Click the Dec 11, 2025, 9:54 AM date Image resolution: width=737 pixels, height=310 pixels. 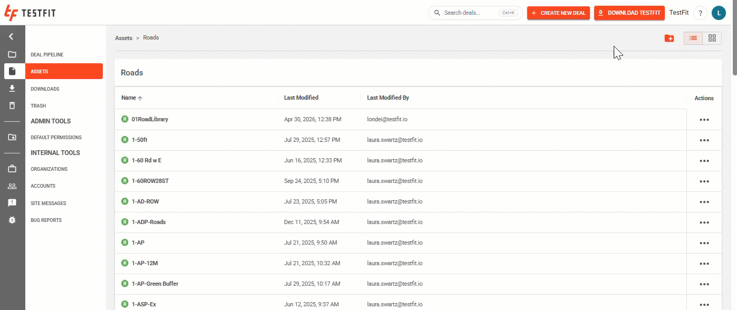coord(312,222)
